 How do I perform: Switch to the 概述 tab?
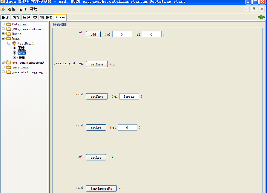pos(5,17)
